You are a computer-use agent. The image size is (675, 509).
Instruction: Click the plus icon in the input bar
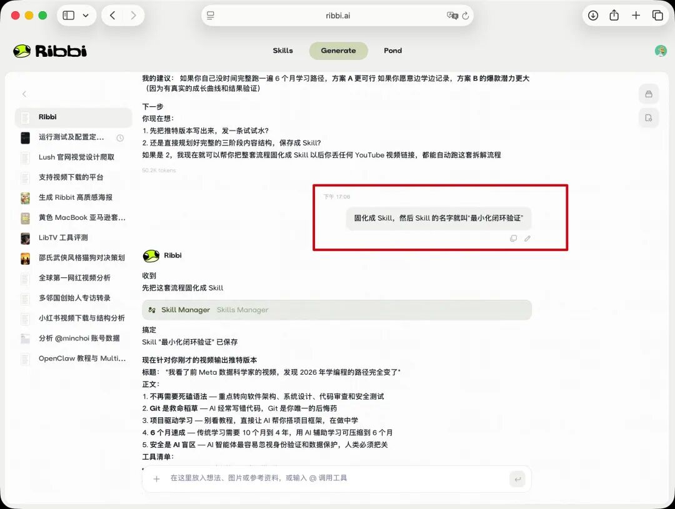156,479
